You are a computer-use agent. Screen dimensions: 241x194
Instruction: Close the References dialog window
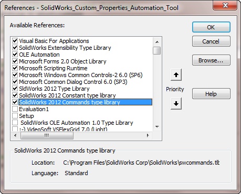225,5
